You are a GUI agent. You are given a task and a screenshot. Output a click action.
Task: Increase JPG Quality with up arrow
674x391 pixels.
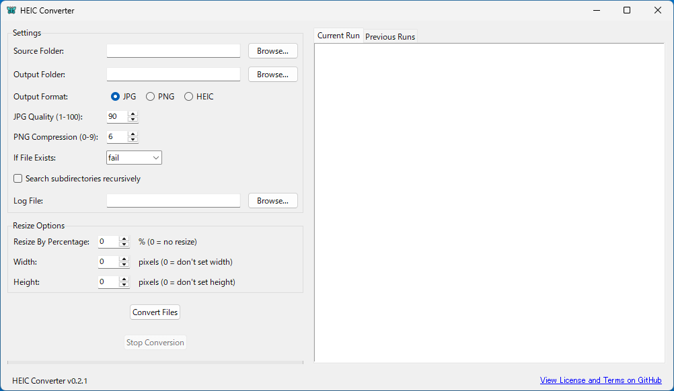[133, 114]
